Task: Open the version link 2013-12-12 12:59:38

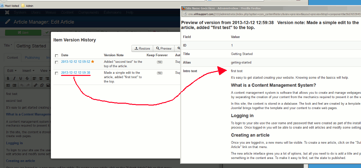Action: click(76, 72)
